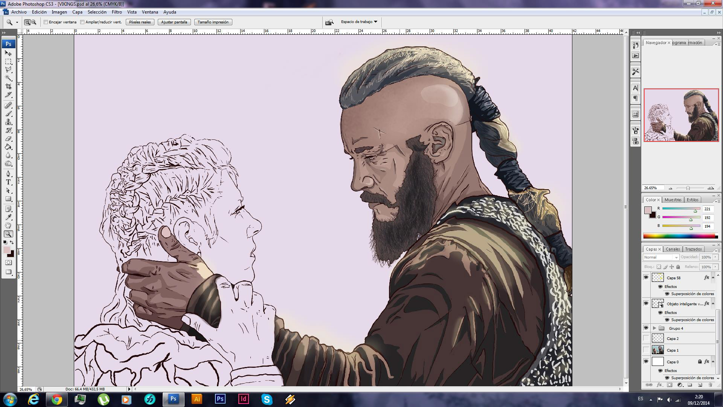Select the Hand tool

point(8,225)
